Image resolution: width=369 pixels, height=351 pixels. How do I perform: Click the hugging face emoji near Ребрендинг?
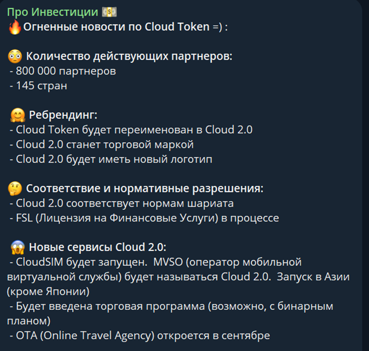tap(18, 115)
